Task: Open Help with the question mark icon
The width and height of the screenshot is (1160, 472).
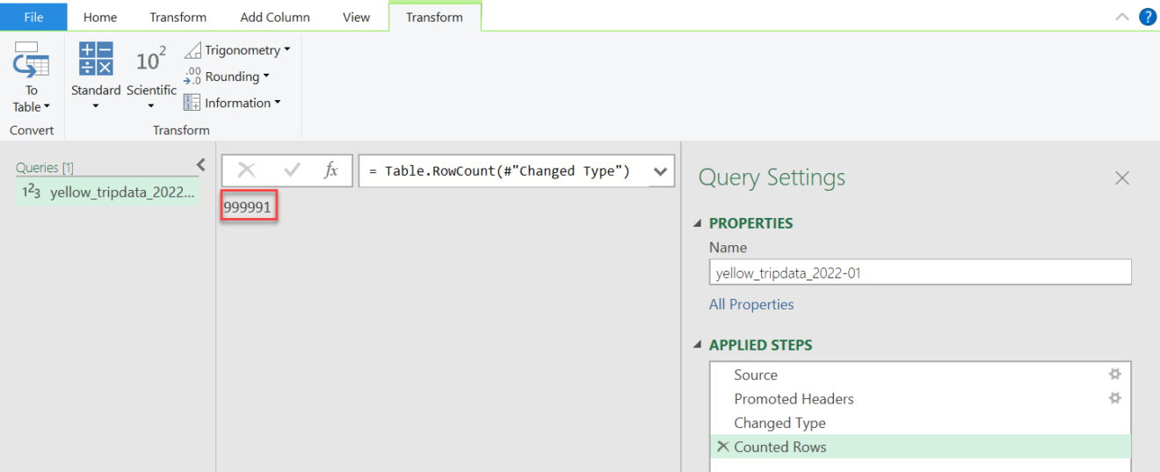Action: pos(1148,17)
